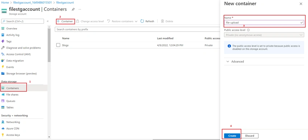Check the $logs container checkbox
The height and width of the screenshot is (140, 308).
click(58, 45)
